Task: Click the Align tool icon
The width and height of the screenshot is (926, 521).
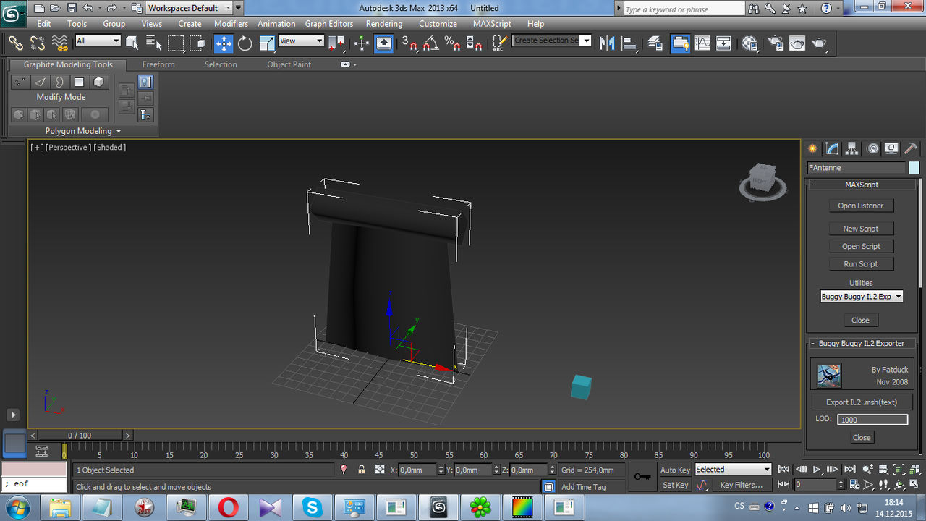Action: pos(629,43)
